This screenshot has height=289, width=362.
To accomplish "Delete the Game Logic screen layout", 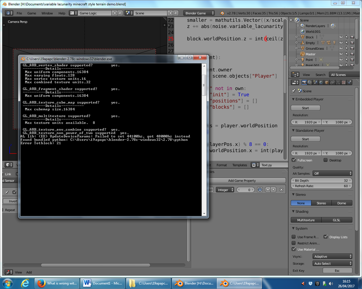I will (120, 13).
